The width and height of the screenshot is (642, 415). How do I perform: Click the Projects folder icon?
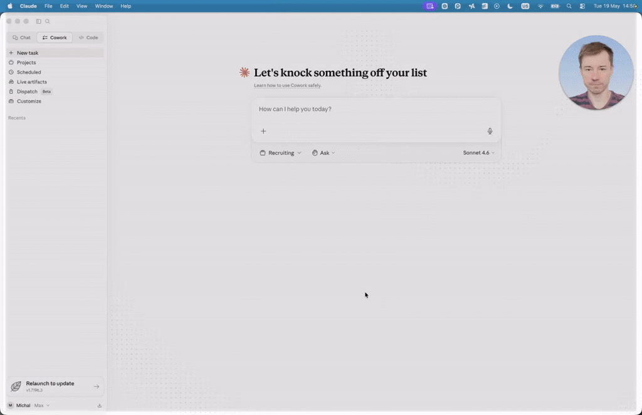click(11, 63)
